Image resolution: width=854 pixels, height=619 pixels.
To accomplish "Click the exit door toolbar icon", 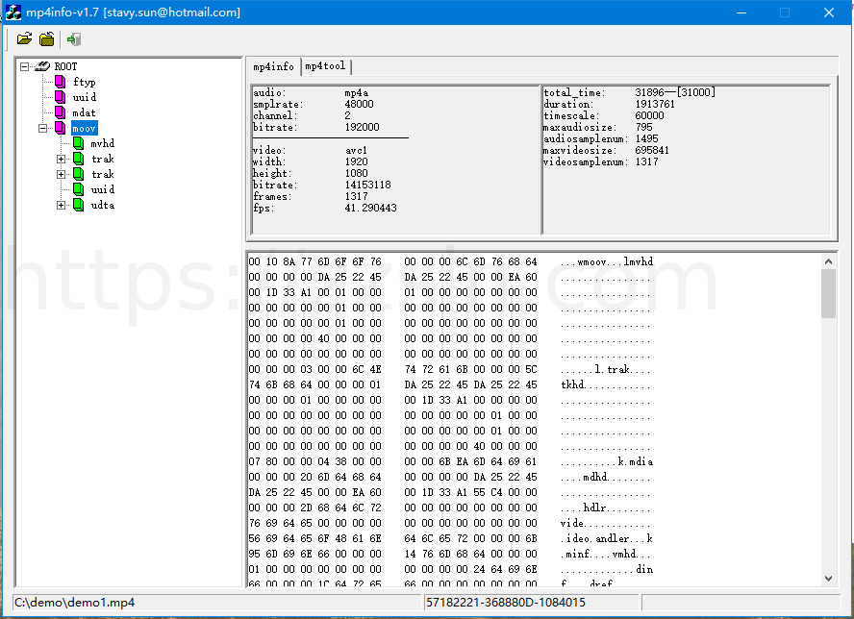I will (74, 39).
